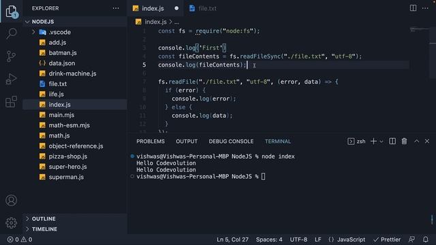Open the Source Control view
The height and width of the screenshot is (245, 436).
[12, 56]
